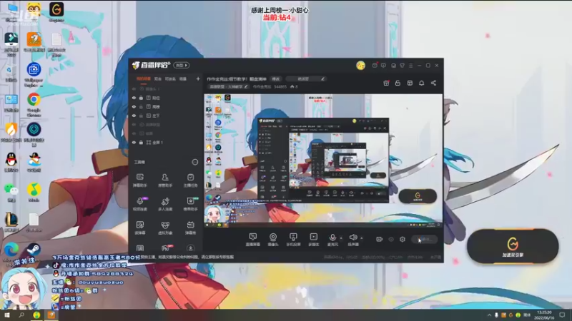The image size is (572, 321).
Task: Add a new scene with plus button
Action: pos(198,78)
